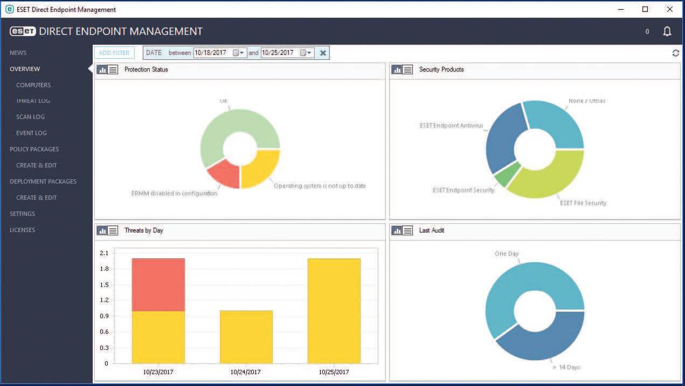Screen dimensions: 685x386
Task: Click the 10/24/2017 axis label
Action: pyautogui.click(x=245, y=372)
